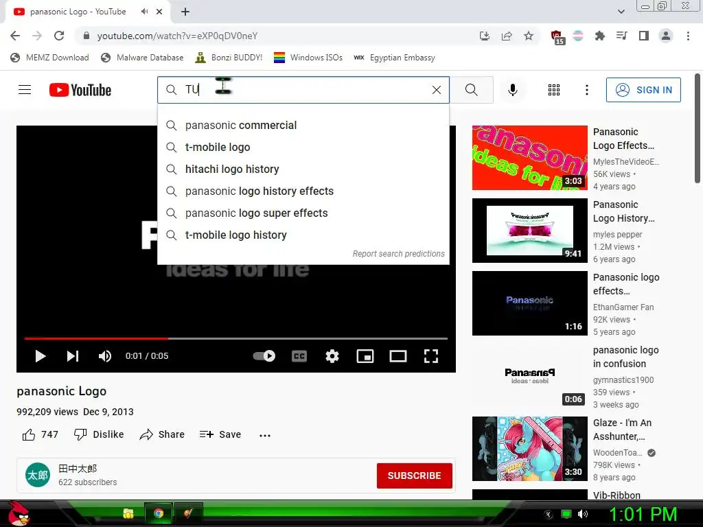Select the 'panasonic commercial' suggestion
The height and width of the screenshot is (527, 703).
point(303,126)
